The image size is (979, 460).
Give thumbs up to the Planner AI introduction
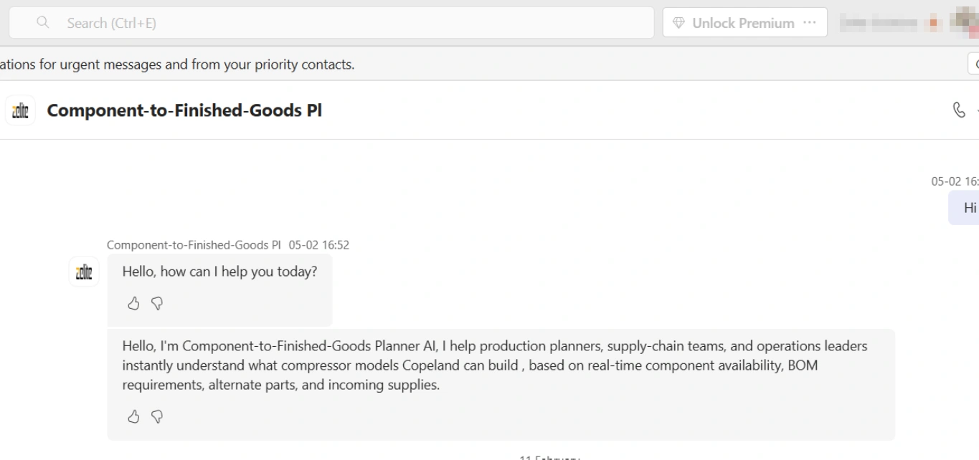point(133,416)
